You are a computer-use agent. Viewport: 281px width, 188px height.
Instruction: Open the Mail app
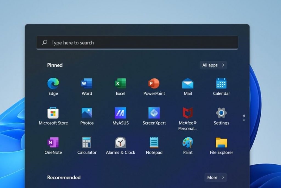coord(188,84)
